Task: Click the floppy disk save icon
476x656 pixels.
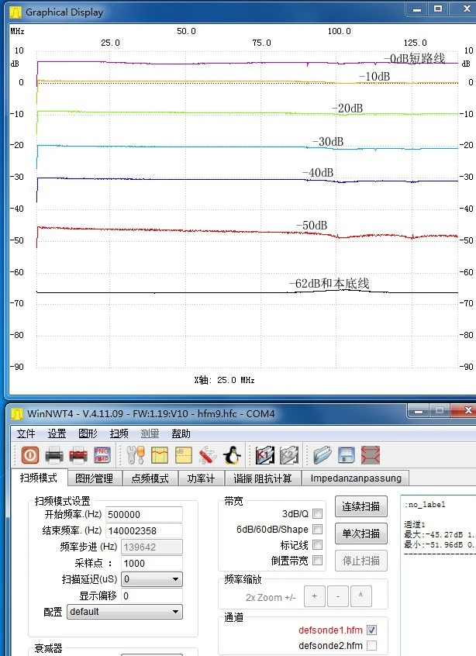Action: pos(347,455)
